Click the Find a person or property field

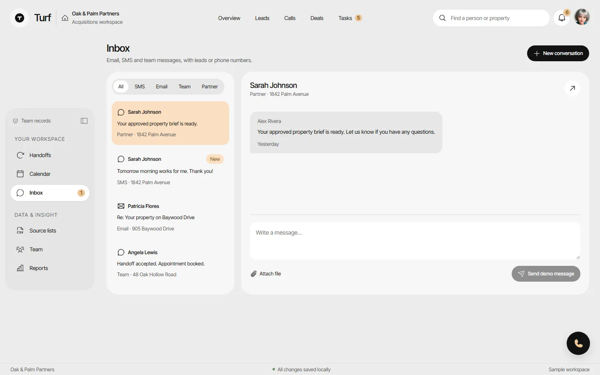[x=491, y=18]
